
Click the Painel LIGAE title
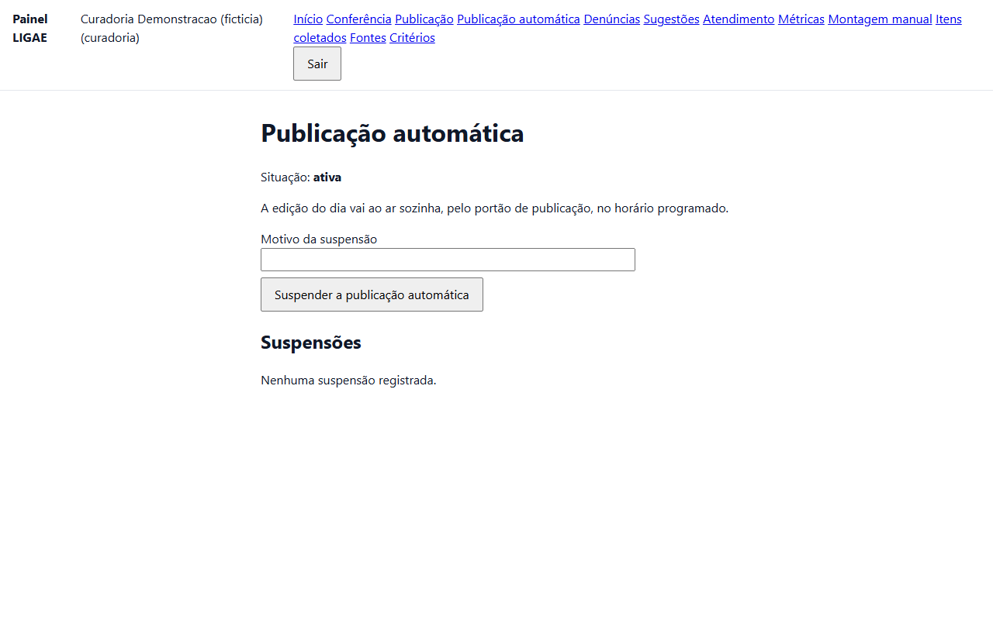30,29
